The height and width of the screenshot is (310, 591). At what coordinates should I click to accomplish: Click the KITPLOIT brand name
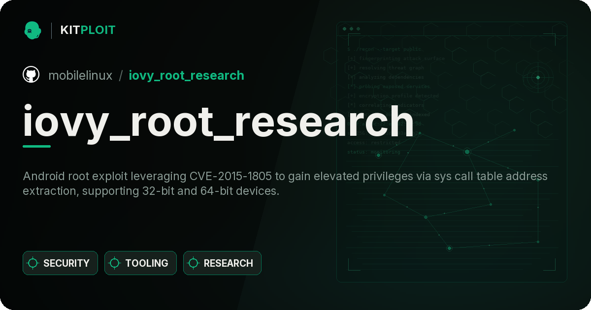(88, 30)
